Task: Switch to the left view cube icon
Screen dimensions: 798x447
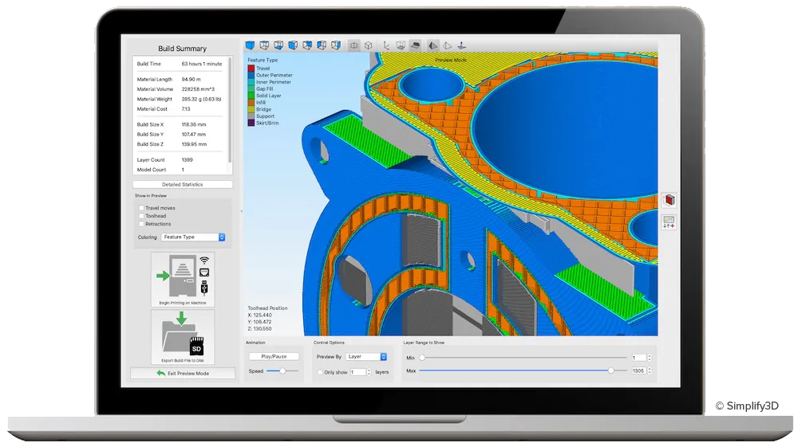Action: click(x=321, y=45)
